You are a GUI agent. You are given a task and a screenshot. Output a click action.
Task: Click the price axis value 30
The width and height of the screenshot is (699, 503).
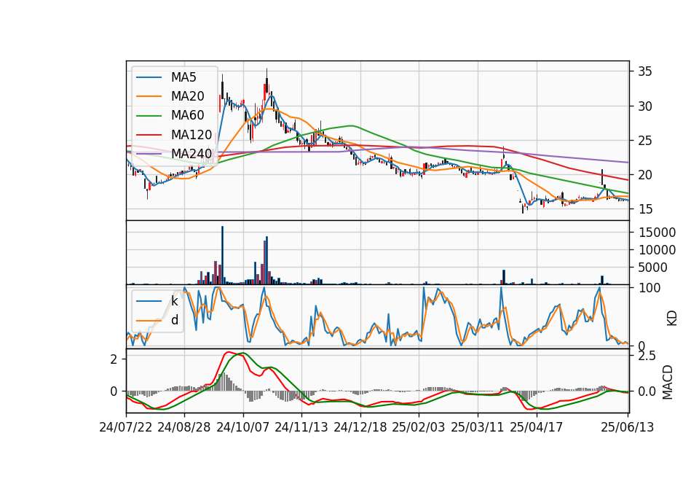(645, 106)
